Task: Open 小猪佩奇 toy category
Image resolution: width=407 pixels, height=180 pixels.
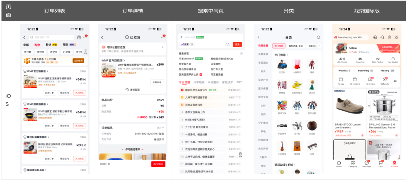Action: point(297,66)
